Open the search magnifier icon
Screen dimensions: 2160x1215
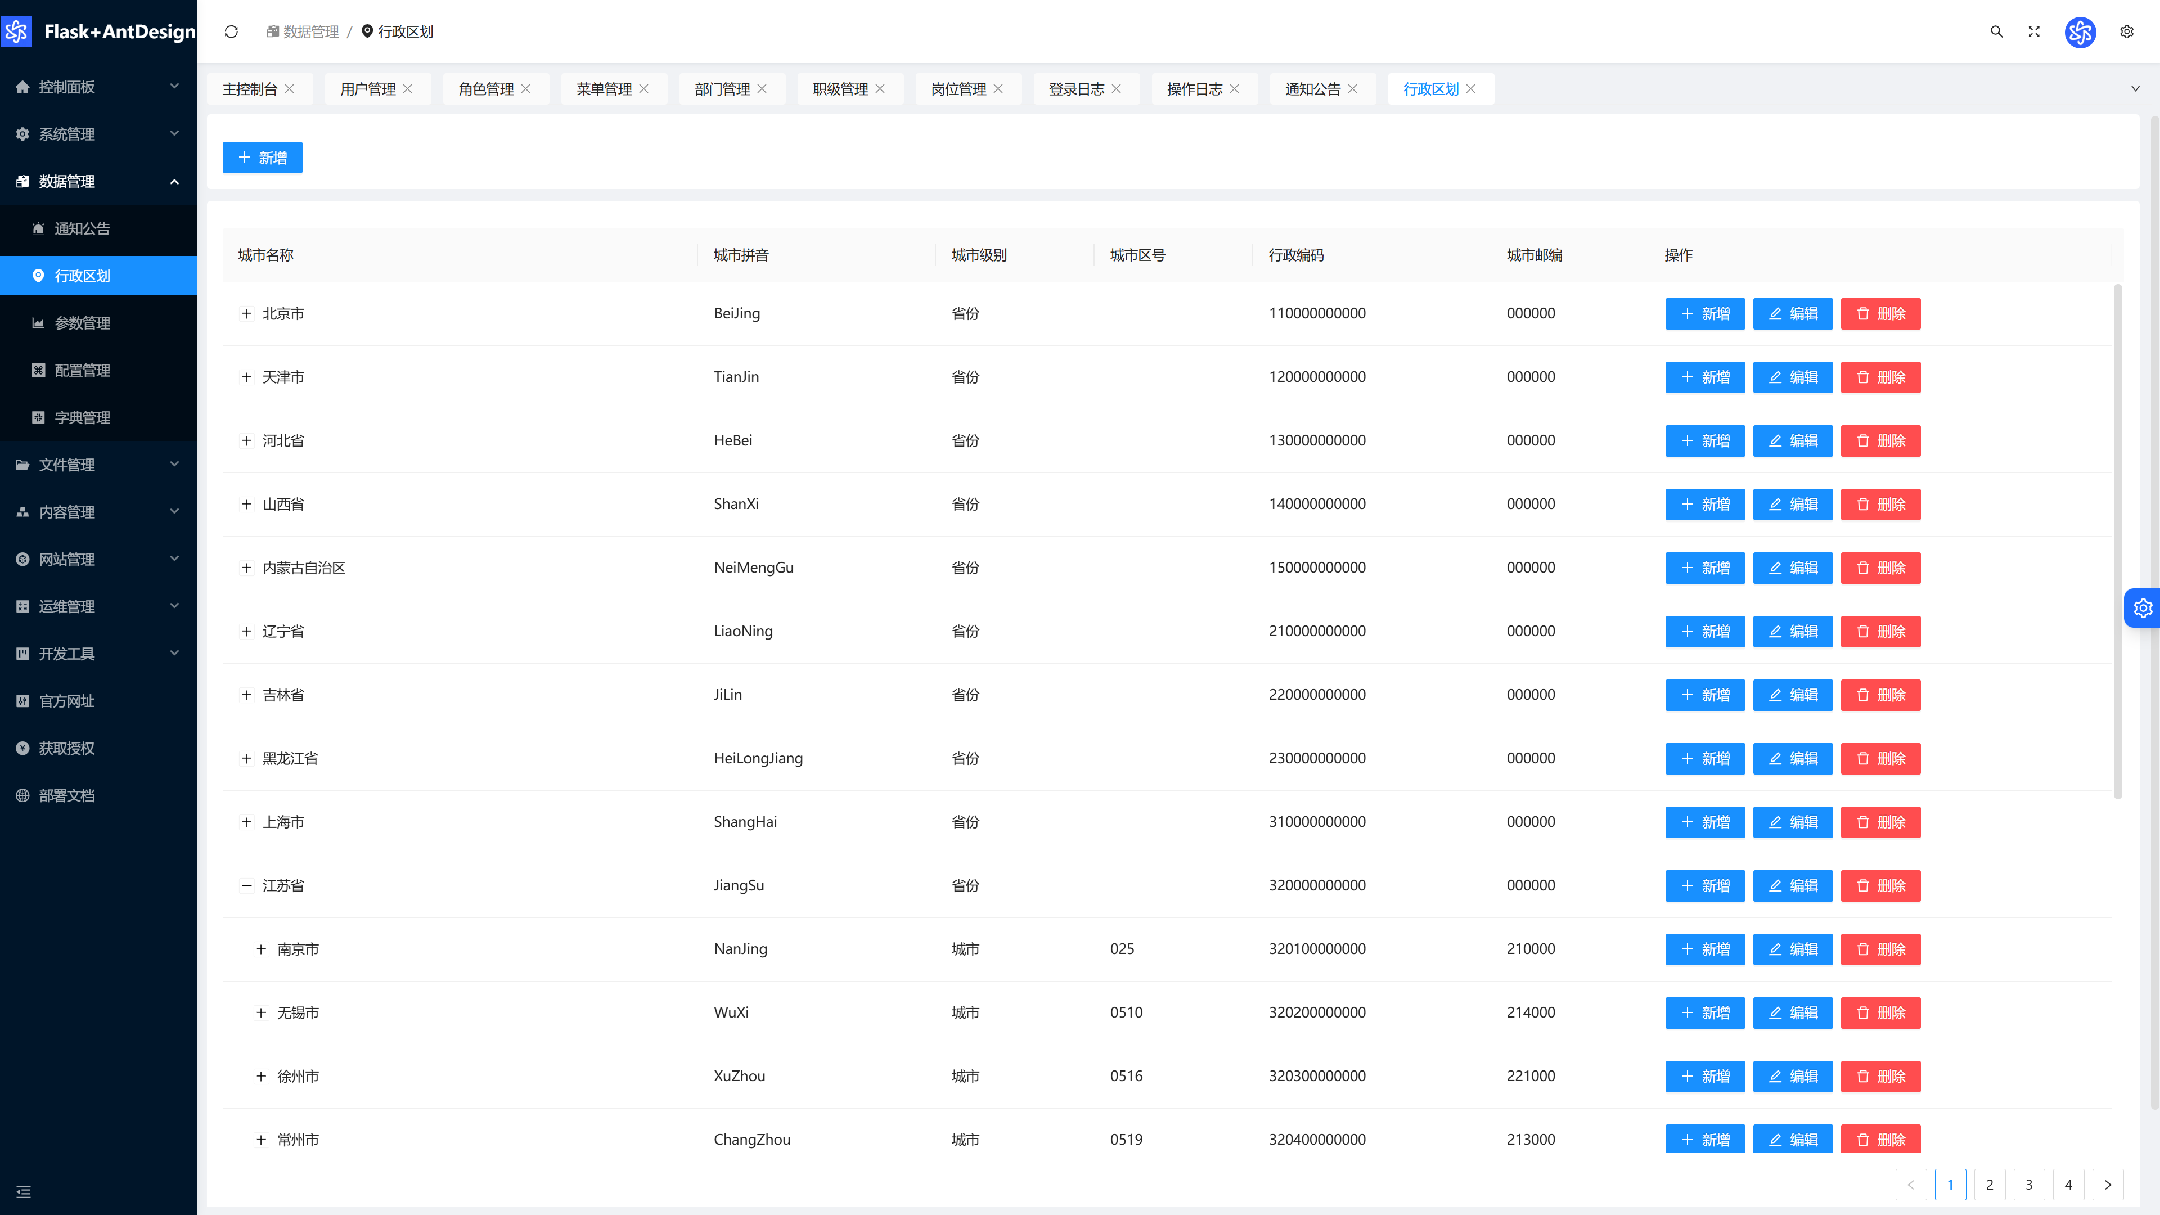[x=1996, y=32]
